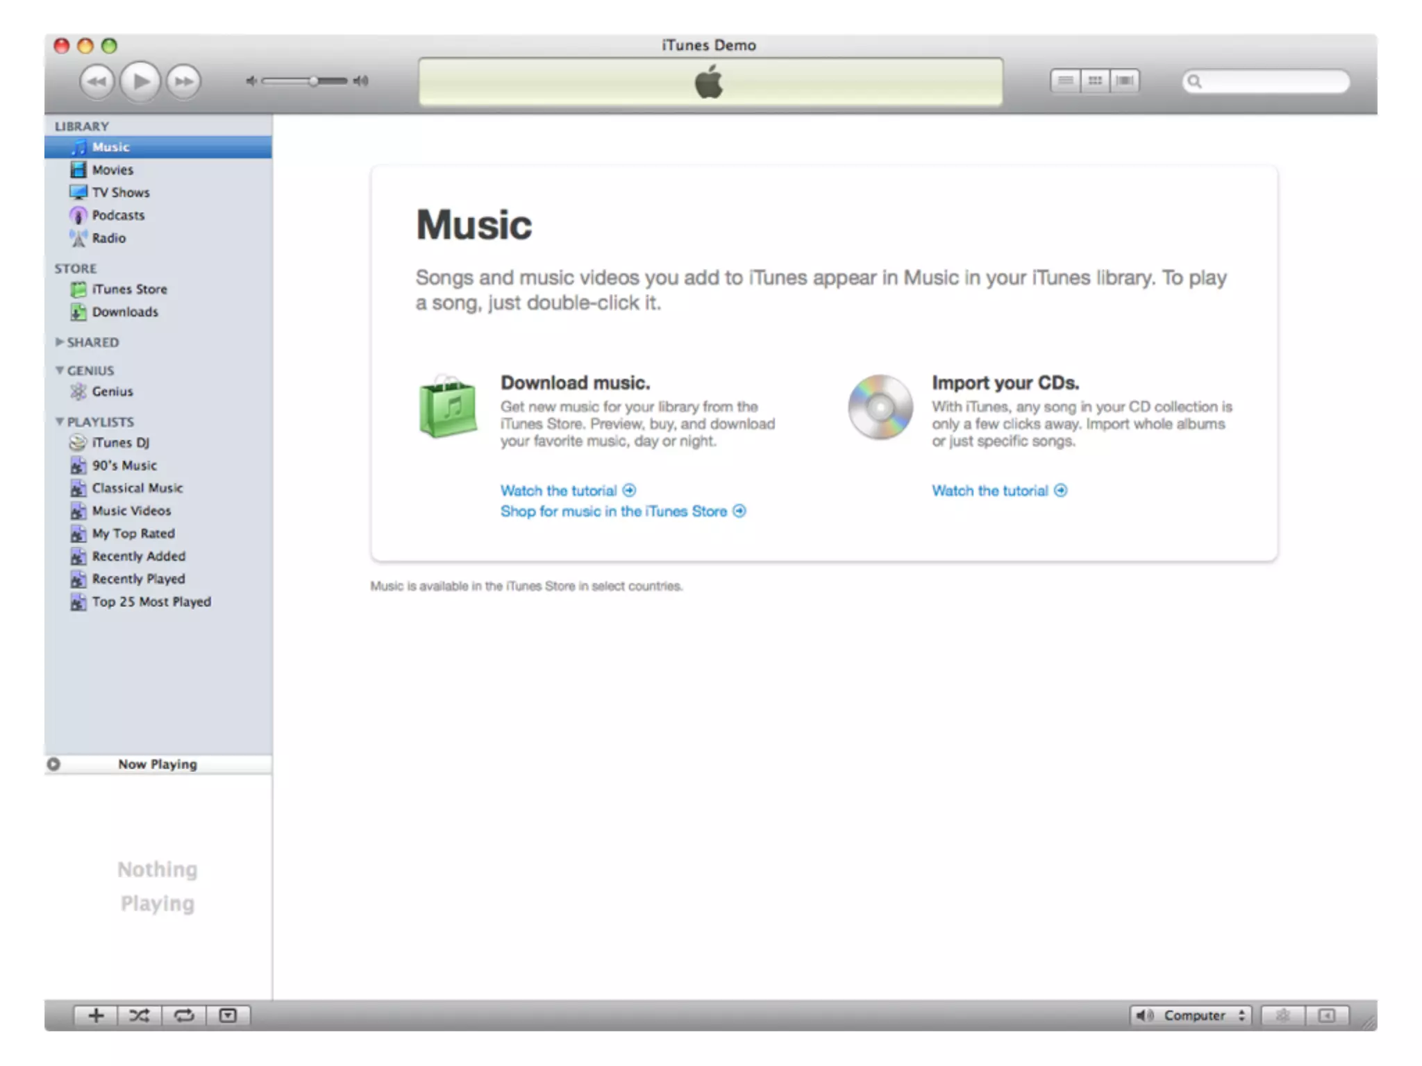Screen dimensions: 1422x1066
Task: Hide the artwork viewer panel button
Action: pyautogui.click(x=228, y=1015)
